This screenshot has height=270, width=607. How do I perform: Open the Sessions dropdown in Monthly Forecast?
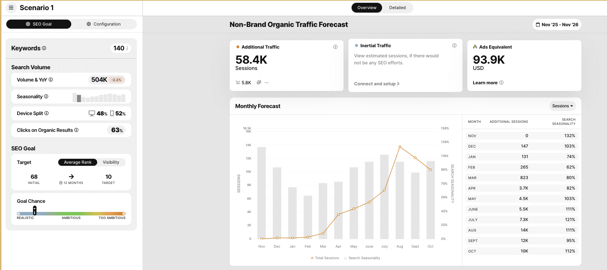pos(562,106)
